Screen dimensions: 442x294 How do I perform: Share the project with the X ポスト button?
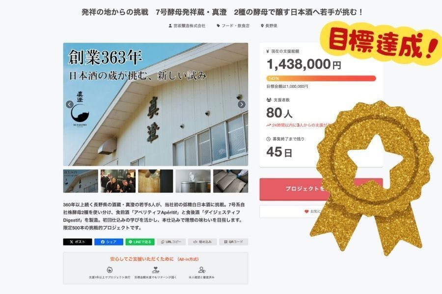[78, 242]
